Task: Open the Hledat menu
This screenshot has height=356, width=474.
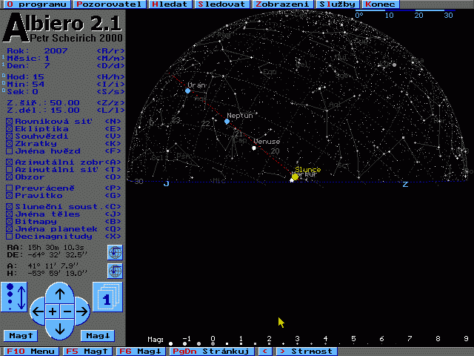Action: point(170,4)
